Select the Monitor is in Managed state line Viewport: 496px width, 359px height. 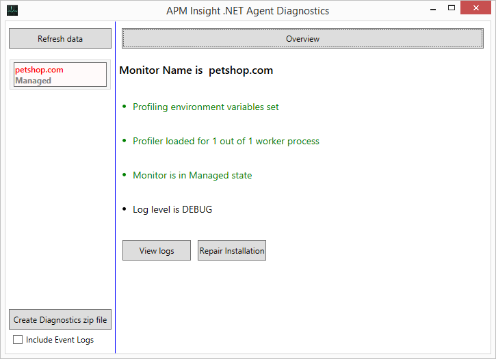(192, 176)
